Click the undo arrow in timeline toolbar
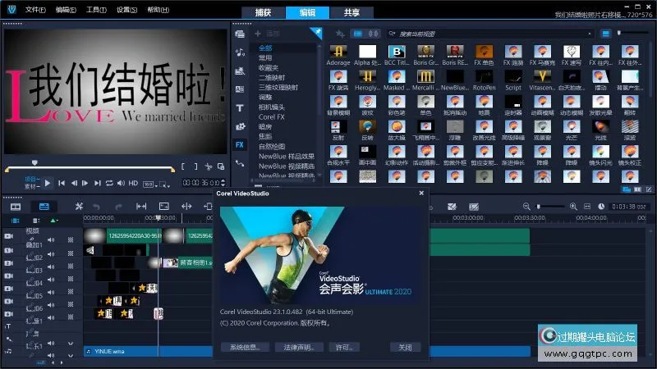This screenshot has height=369, width=657. [x=97, y=207]
